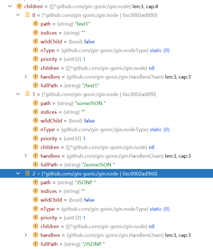The width and height of the screenshot is (213, 249).
Task: Click wildChild false value in element 0
Action: click(89, 42)
